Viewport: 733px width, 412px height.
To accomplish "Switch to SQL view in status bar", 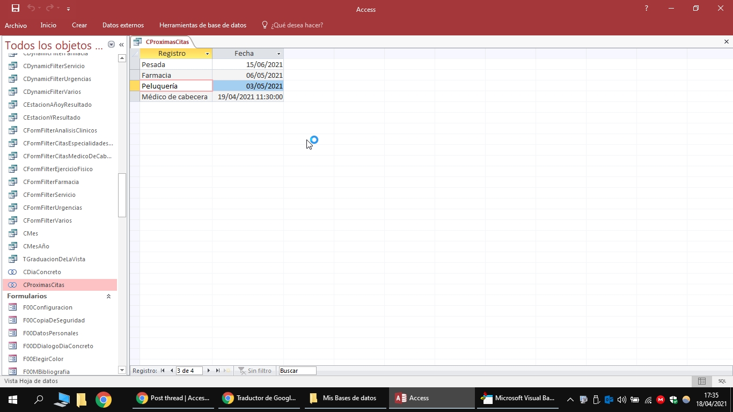I will (x=722, y=381).
